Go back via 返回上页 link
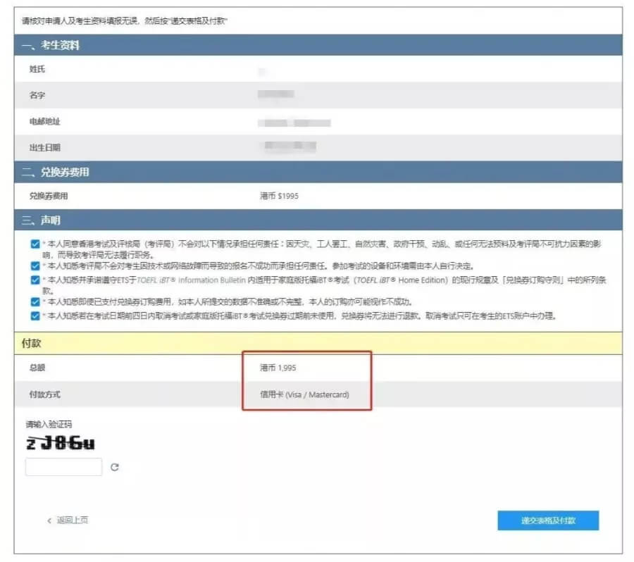This screenshot has width=634, height=562. [x=68, y=520]
